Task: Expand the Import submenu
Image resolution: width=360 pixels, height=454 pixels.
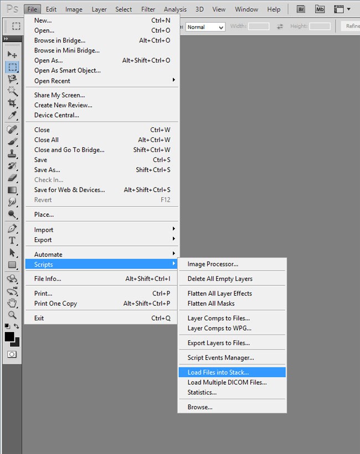Action: (101, 229)
